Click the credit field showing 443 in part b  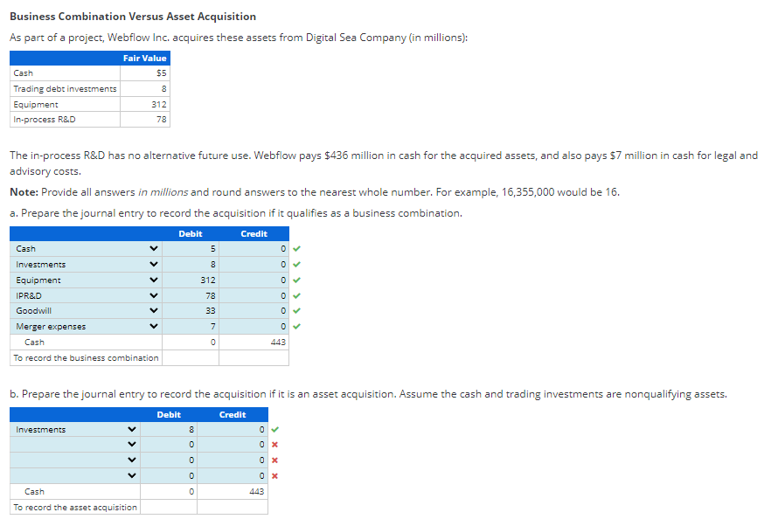(233, 491)
